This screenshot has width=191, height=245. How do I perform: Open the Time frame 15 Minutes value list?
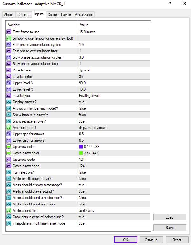[x=114, y=32]
